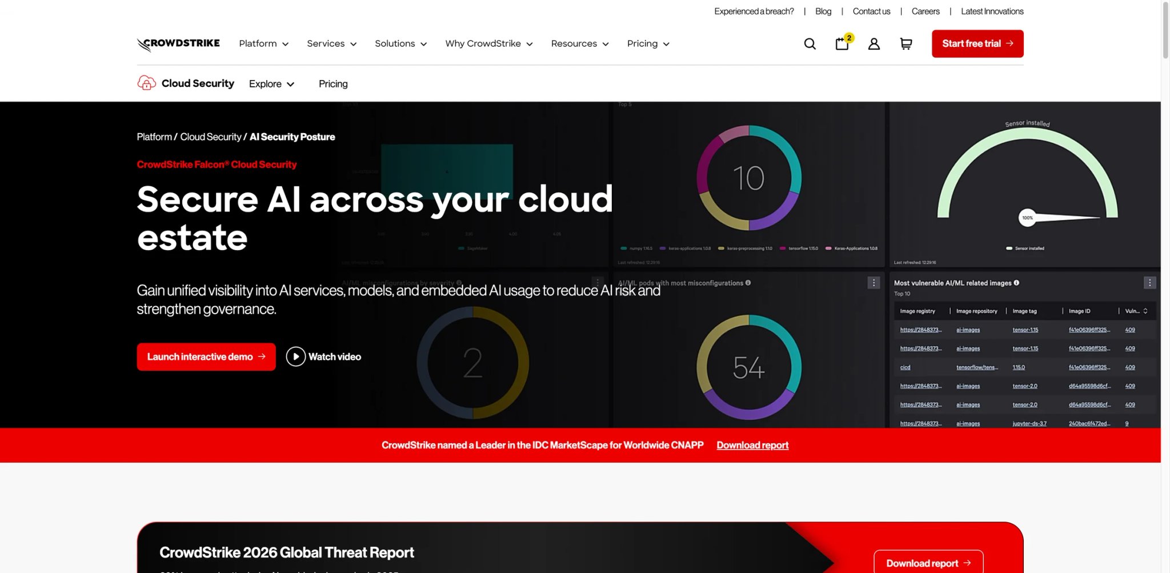Open the Contact us link
The height and width of the screenshot is (573, 1170).
871,11
